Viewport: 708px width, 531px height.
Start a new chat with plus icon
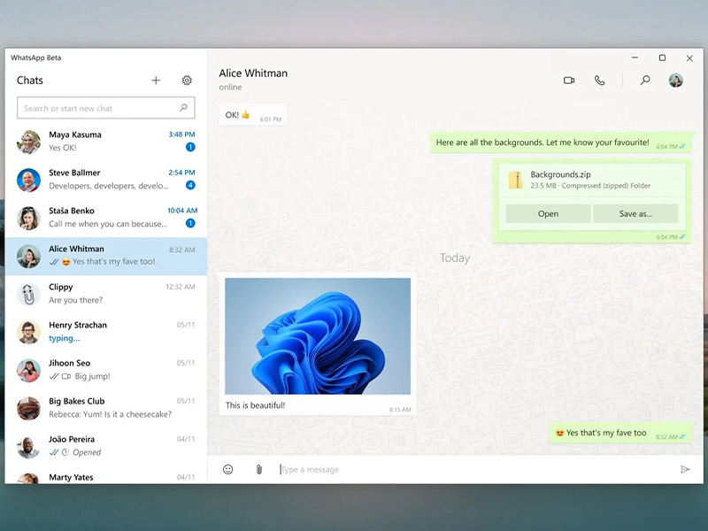156,81
